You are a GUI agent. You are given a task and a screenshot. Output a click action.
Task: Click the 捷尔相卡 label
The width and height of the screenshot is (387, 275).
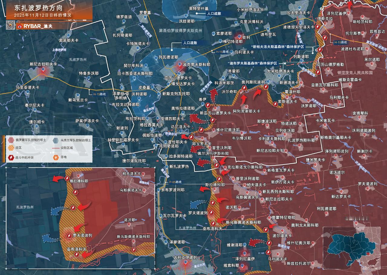click(37, 122)
